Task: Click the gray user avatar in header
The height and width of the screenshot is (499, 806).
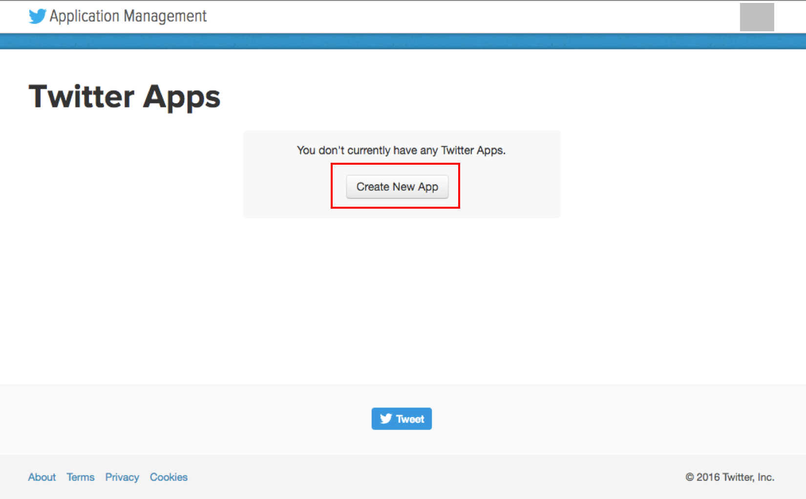Action: tap(757, 17)
